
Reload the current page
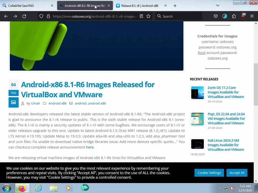click(24, 16)
